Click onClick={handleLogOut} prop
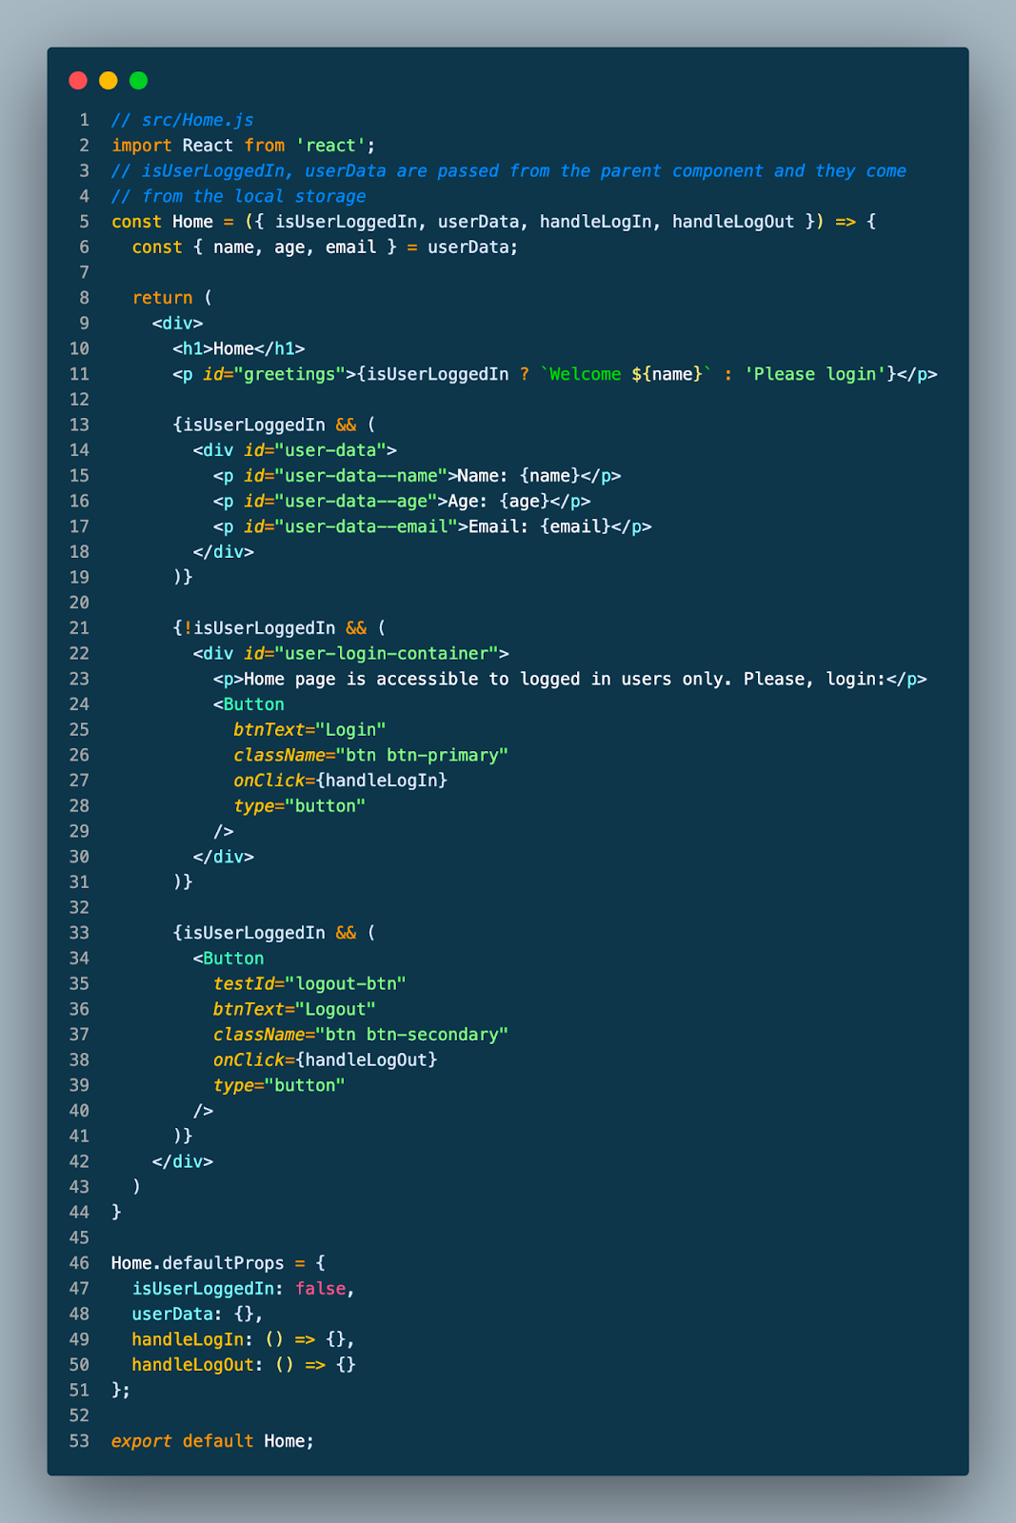The width and height of the screenshot is (1016, 1523). pyautogui.click(x=326, y=1059)
